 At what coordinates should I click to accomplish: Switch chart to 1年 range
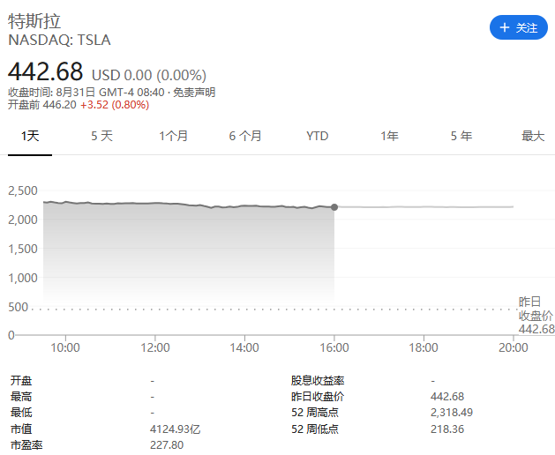(389, 136)
